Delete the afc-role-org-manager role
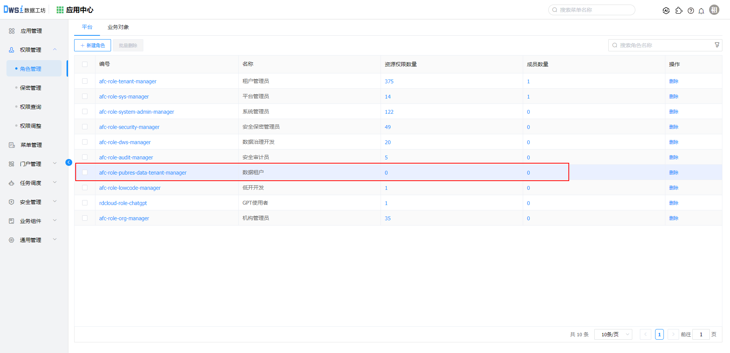Screen dimensions: 730x353 point(673,218)
